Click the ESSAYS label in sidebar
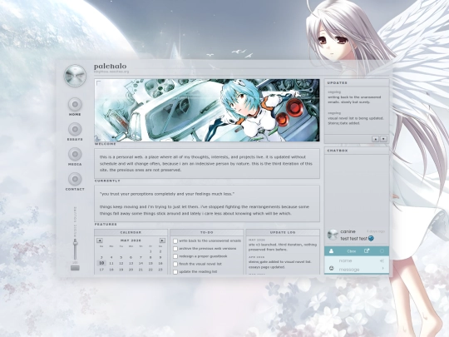Screen dimensions: 449x337 coord(75,139)
